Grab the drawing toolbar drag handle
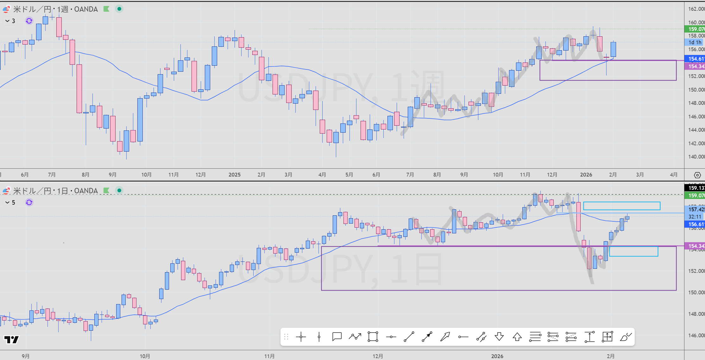The height and width of the screenshot is (360, 705). click(x=286, y=337)
